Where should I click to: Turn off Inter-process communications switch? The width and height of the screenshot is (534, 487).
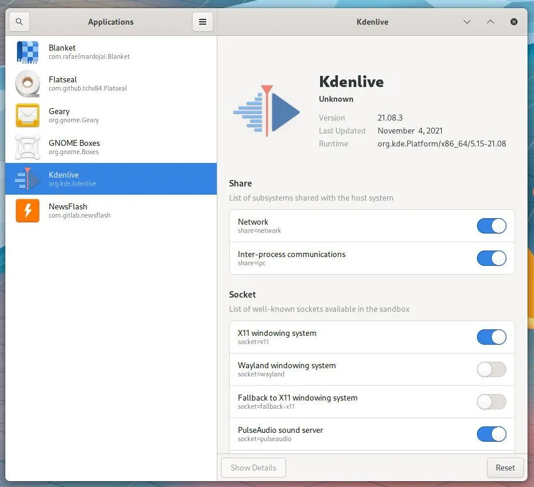pos(491,259)
